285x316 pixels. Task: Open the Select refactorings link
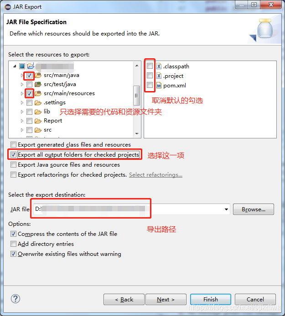pos(155,175)
